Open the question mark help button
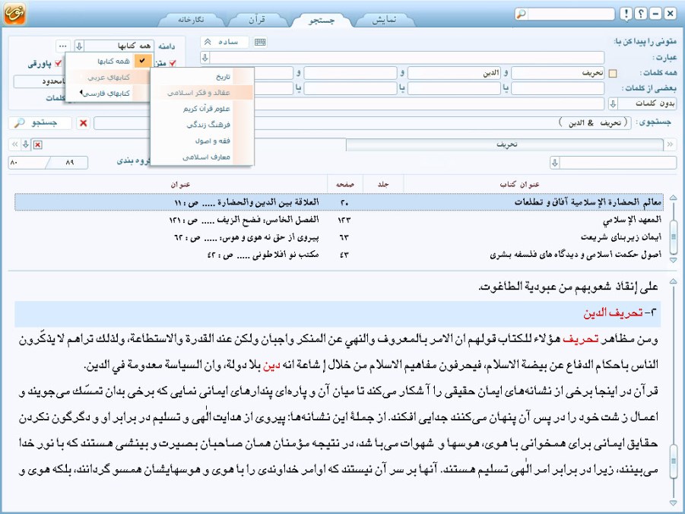This screenshot has height=514, width=685. [x=640, y=14]
